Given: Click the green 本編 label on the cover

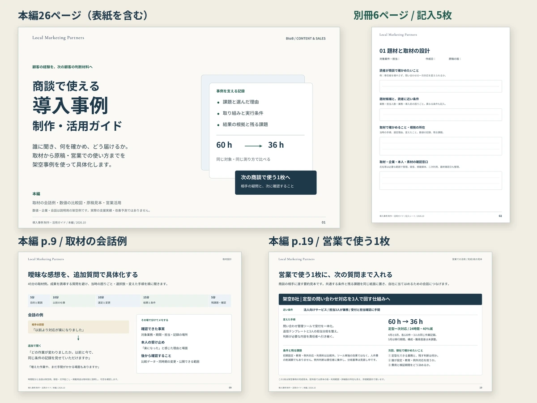Looking at the screenshot, I should pyautogui.click(x=36, y=194).
